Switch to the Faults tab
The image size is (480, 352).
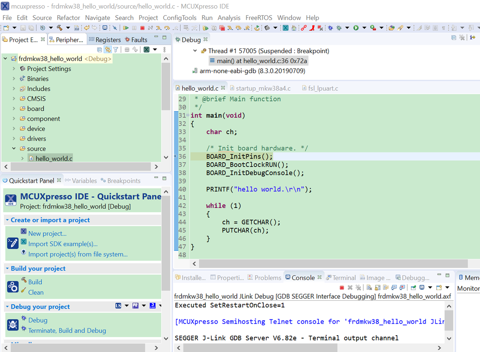coord(136,40)
